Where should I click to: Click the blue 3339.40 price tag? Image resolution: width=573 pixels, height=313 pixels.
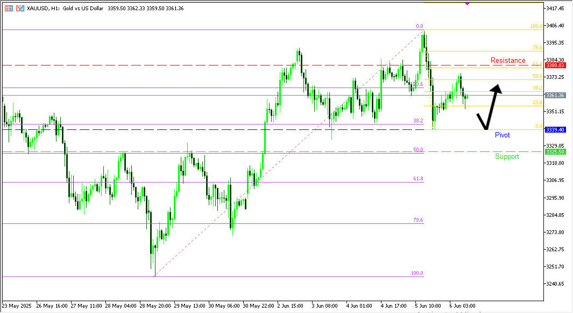(x=555, y=130)
